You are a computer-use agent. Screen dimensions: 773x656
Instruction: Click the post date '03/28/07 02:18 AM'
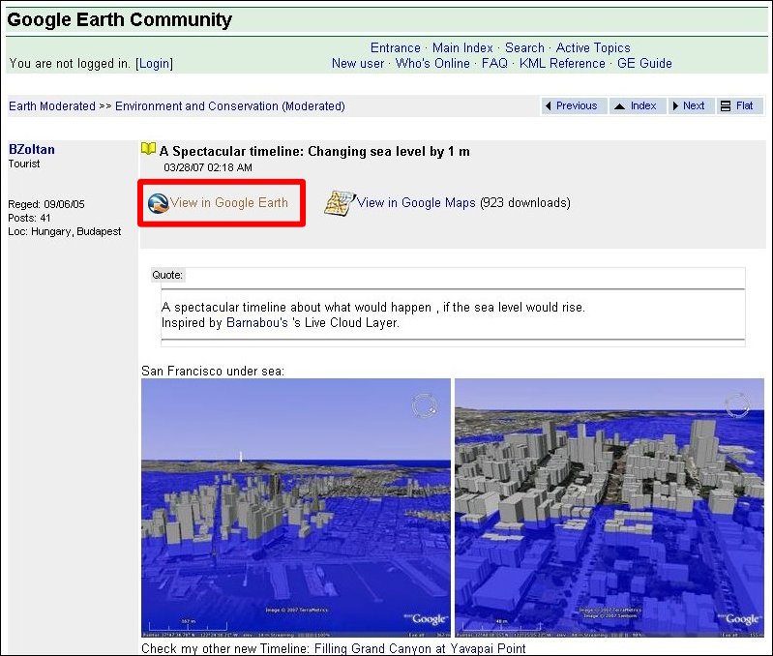208,167
